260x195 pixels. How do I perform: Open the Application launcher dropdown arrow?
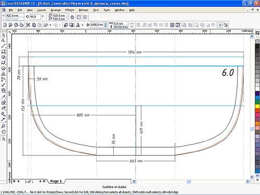(82, 25)
